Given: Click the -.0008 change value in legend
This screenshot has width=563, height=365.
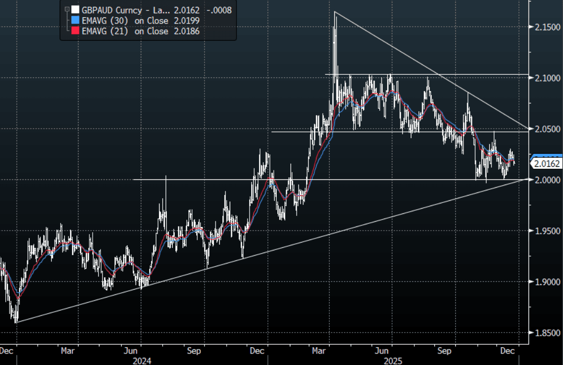Looking at the screenshot, I should pos(220,9).
